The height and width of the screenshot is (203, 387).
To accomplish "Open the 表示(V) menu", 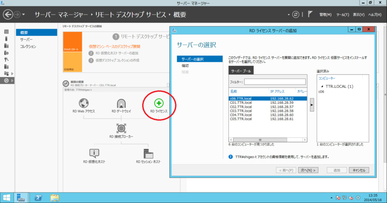I will click(358, 15).
